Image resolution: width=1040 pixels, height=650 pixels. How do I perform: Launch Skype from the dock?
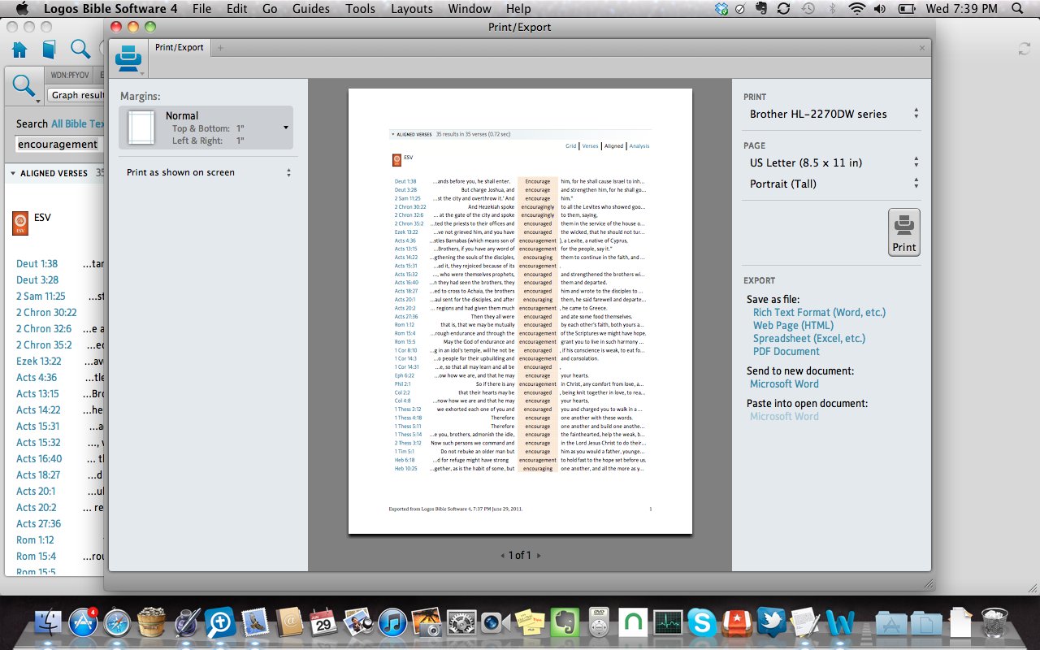coord(701,623)
